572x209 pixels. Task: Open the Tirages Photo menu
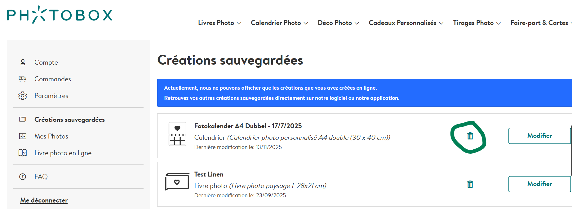pyautogui.click(x=477, y=23)
